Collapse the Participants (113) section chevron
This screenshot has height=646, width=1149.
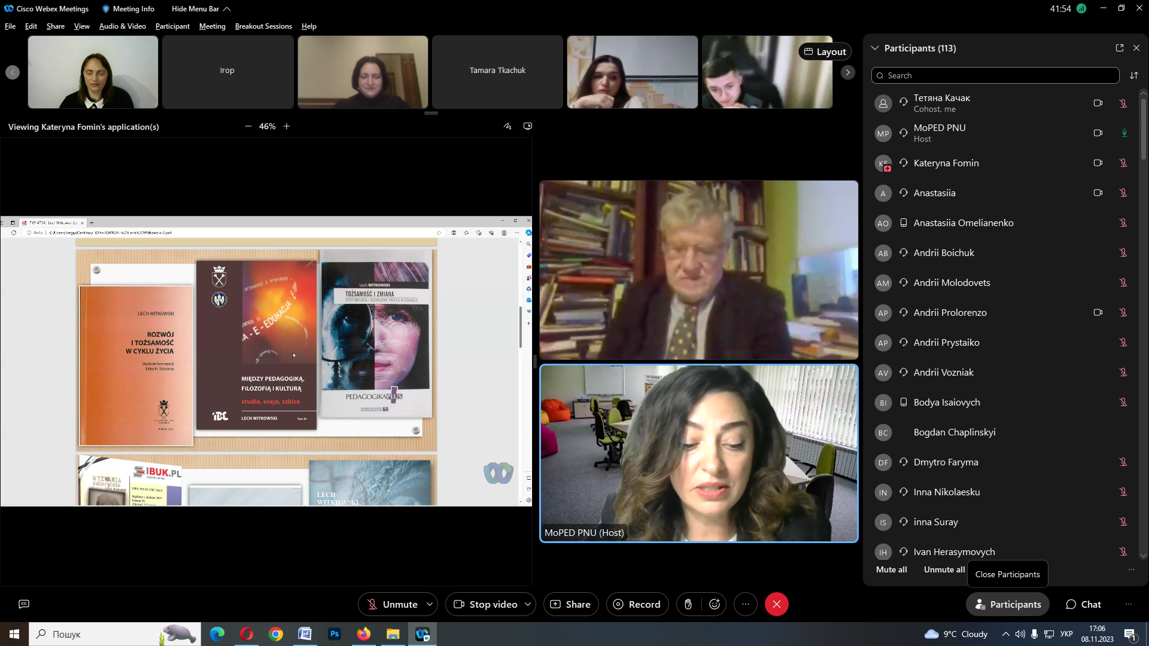(875, 48)
